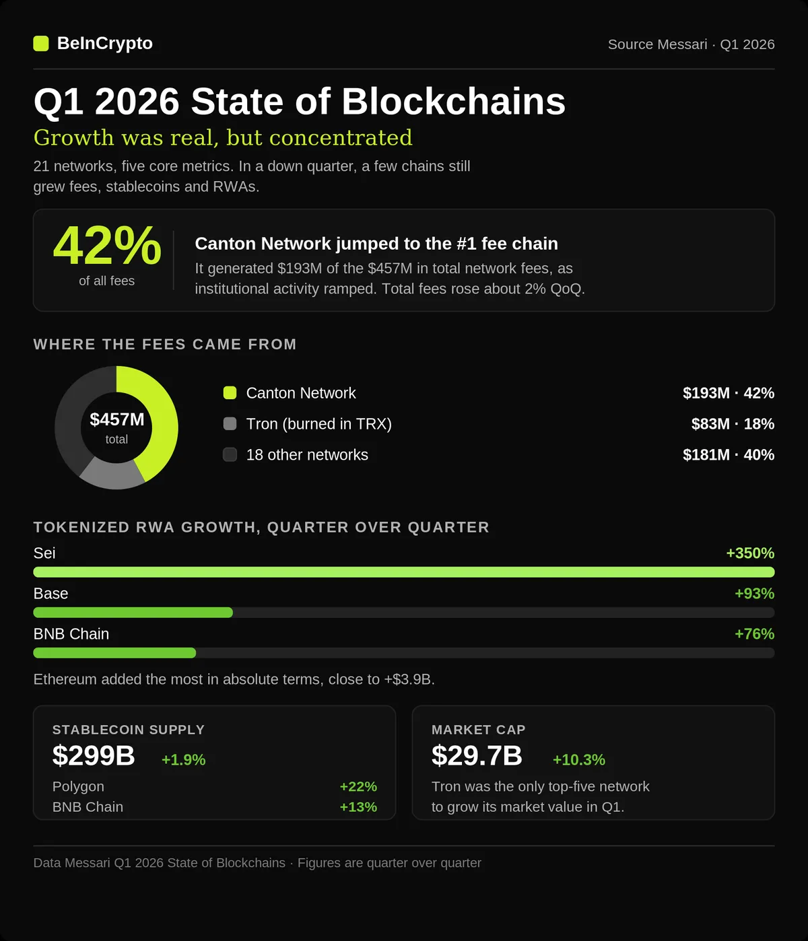Screen dimensions: 808x941
Task: Click the Tron gray legend swatch
Action: [230, 424]
